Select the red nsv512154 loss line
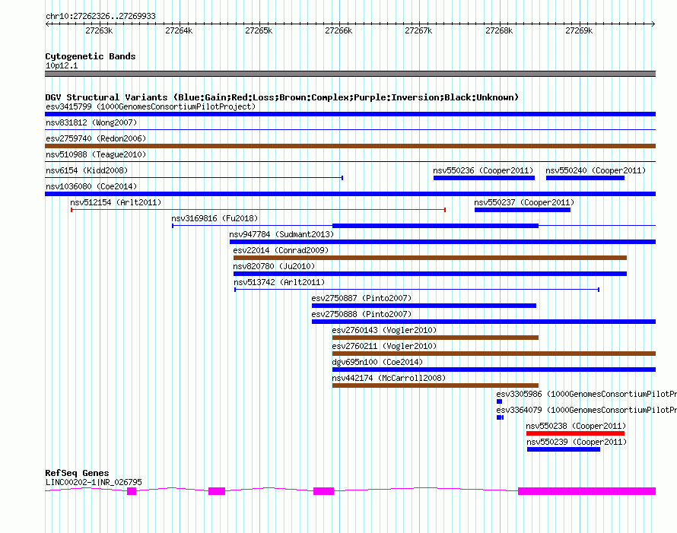The image size is (677, 533). (x=258, y=210)
